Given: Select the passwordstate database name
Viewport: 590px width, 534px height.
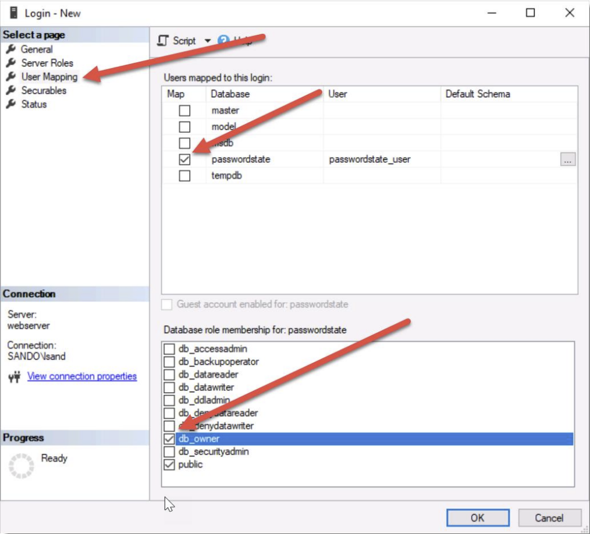Looking at the screenshot, I should pyautogui.click(x=241, y=159).
